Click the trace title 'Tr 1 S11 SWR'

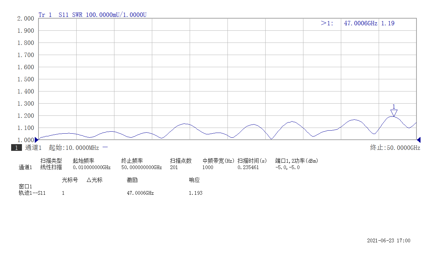click(x=60, y=15)
